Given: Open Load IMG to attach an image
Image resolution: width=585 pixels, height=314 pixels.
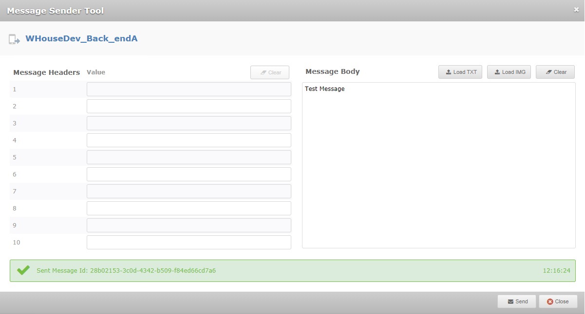Looking at the screenshot, I should (509, 71).
